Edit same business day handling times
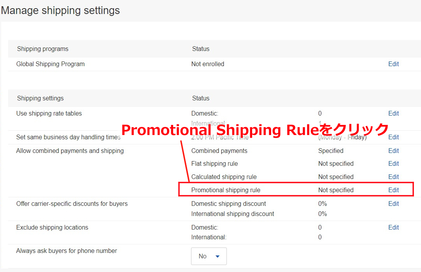 pos(393,137)
